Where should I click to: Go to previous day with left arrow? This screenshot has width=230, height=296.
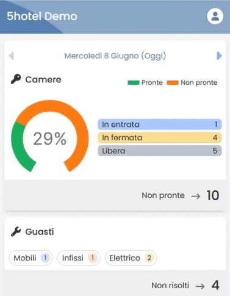click(12, 56)
